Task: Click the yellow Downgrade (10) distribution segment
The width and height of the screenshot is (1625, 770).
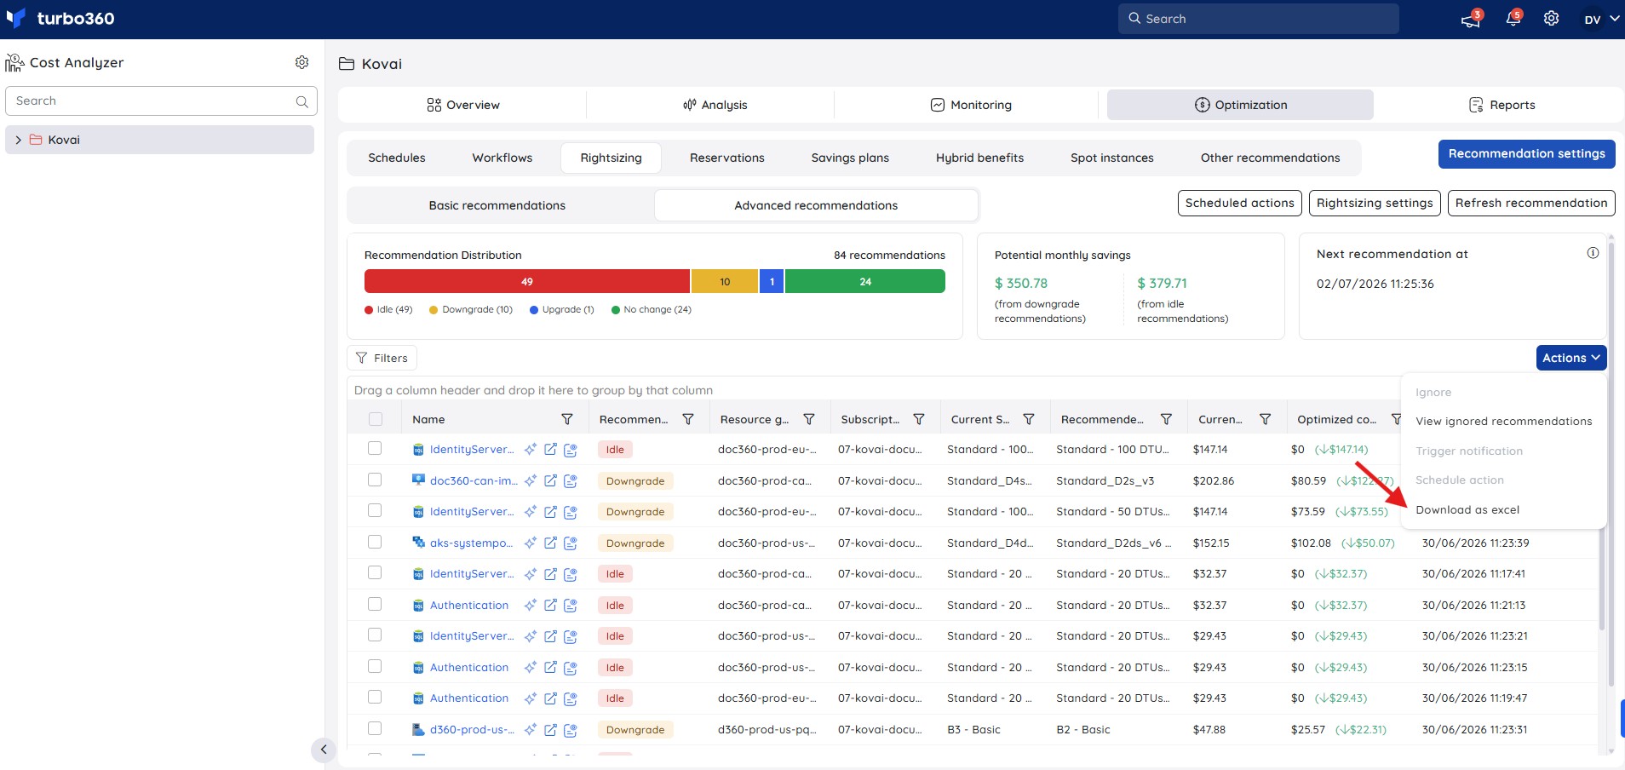Action: point(725,281)
